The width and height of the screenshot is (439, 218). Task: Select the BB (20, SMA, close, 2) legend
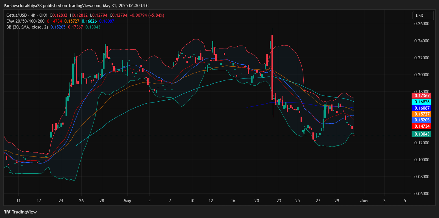tap(27, 27)
